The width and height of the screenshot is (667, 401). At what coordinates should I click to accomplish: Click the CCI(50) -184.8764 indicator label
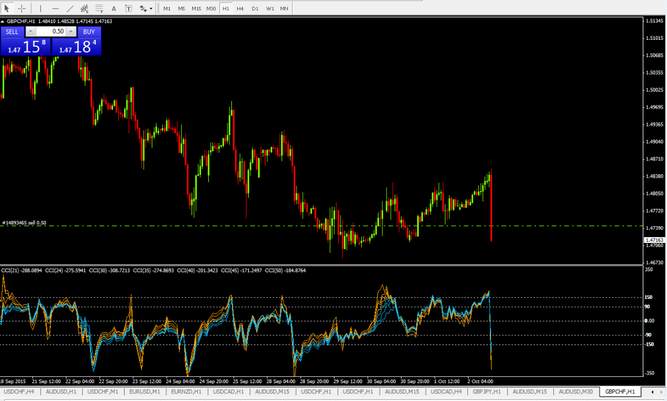tap(286, 271)
